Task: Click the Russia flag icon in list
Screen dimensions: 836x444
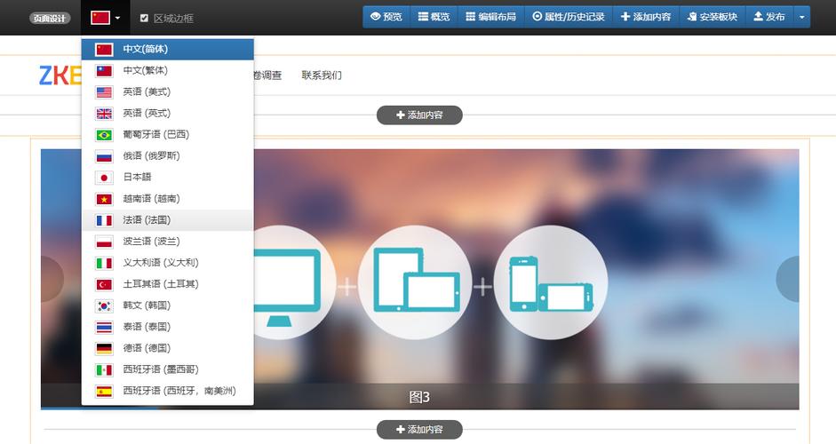Action: click(x=104, y=156)
